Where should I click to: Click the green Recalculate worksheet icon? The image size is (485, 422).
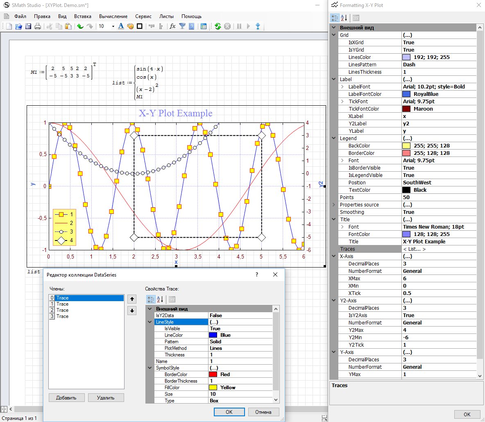click(218, 26)
